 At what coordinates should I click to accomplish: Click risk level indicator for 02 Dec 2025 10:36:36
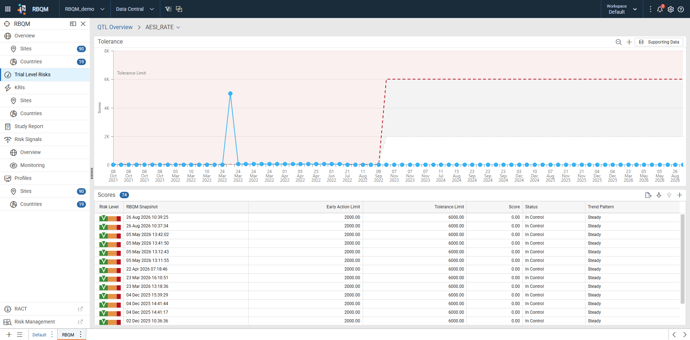pyautogui.click(x=110, y=322)
